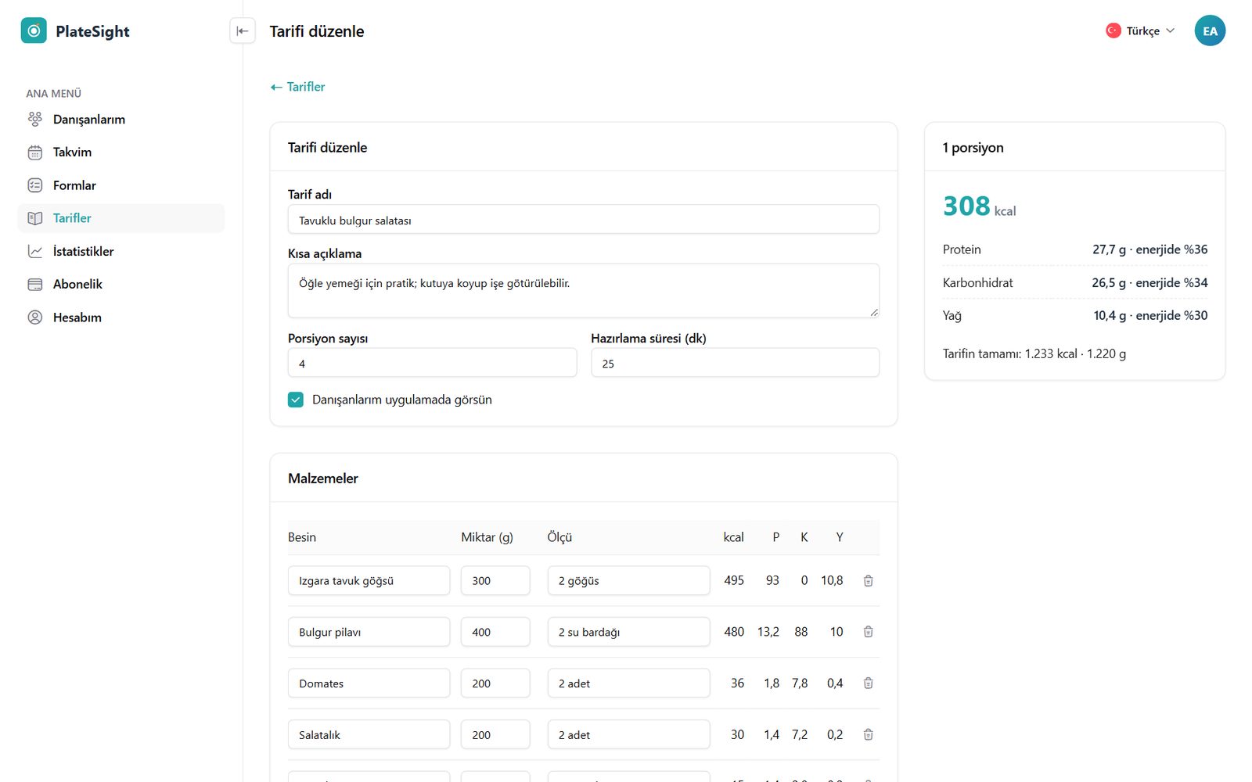Delete the Domates ingredient row
Viewport: 1252px width, 782px height.
[x=868, y=683]
